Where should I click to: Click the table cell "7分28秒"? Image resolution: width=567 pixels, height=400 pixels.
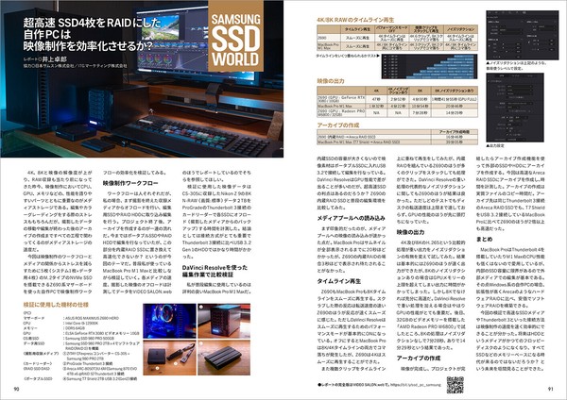420,112
